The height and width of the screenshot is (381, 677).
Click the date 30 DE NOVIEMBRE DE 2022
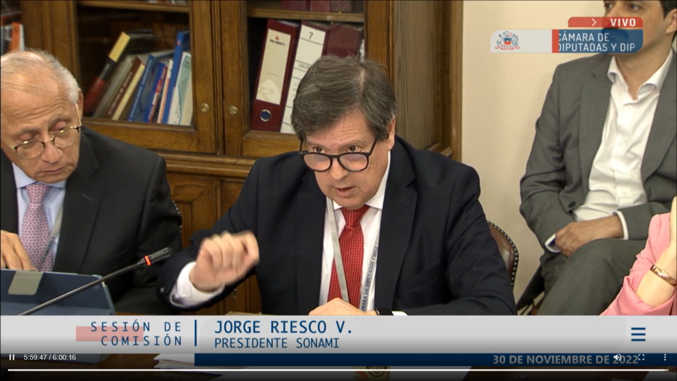tap(565, 360)
